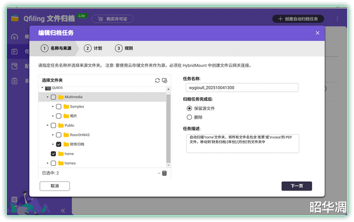
Task: Expand the homes tree node arrow
Action: click(x=48, y=163)
